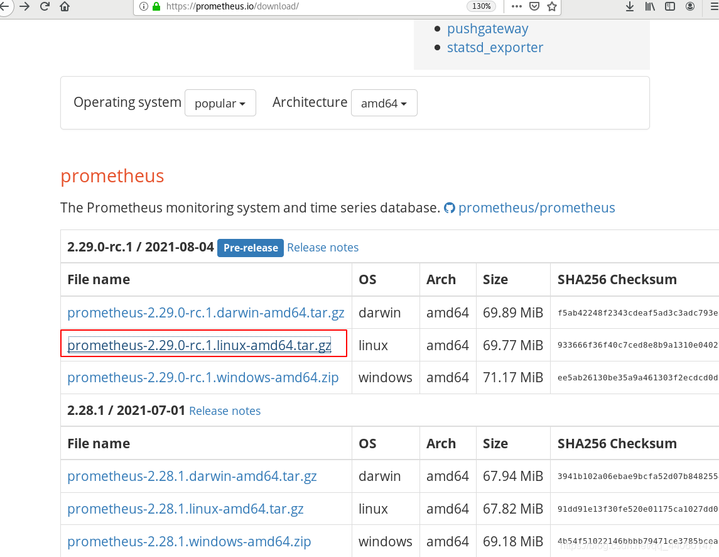The width and height of the screenshot is (719, 557).
Task: Click the 69.18 MiB size cell
Action: click(512, 541)
